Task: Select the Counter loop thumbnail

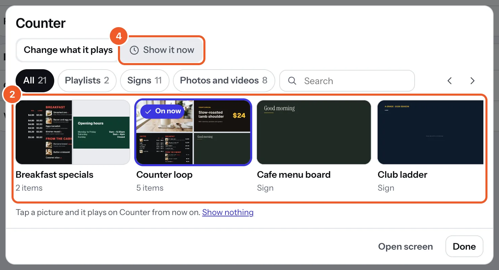Action: [193, 132]
